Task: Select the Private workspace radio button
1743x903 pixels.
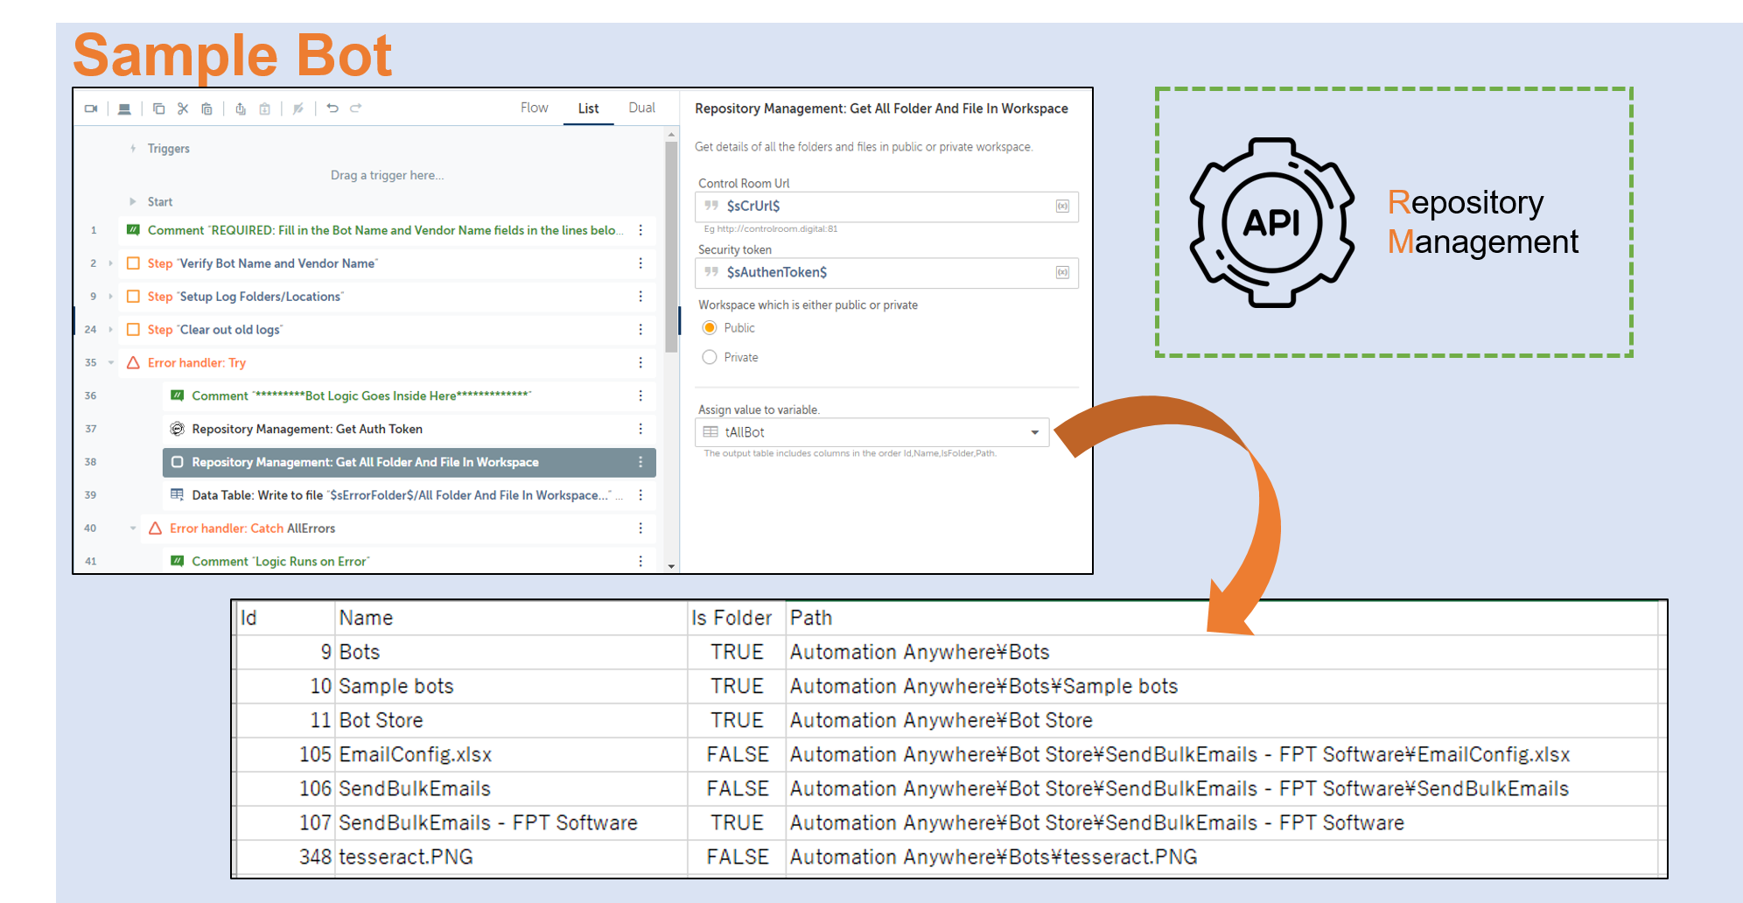Action: pyautogui.click(x=710, y=357)
